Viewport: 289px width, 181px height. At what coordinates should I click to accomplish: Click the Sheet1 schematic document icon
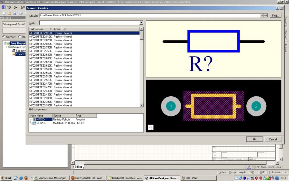point(14,54)
